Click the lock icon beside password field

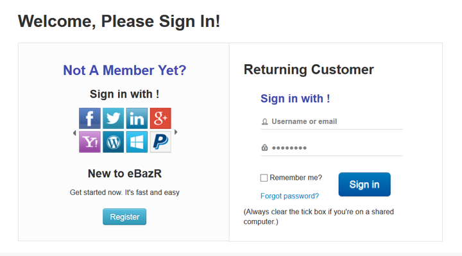(264, 148)
